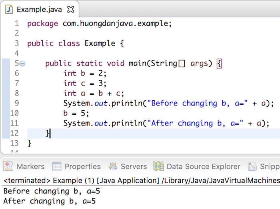Click the Java file icon on Example.java tab
The width and height of the screenshot is (280, 209).
tap(9, 9)
